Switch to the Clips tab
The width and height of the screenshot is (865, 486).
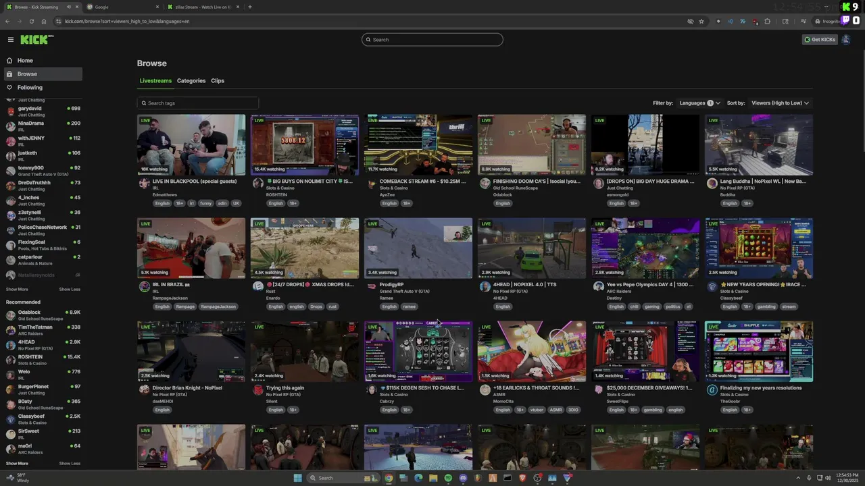point(218,81)
